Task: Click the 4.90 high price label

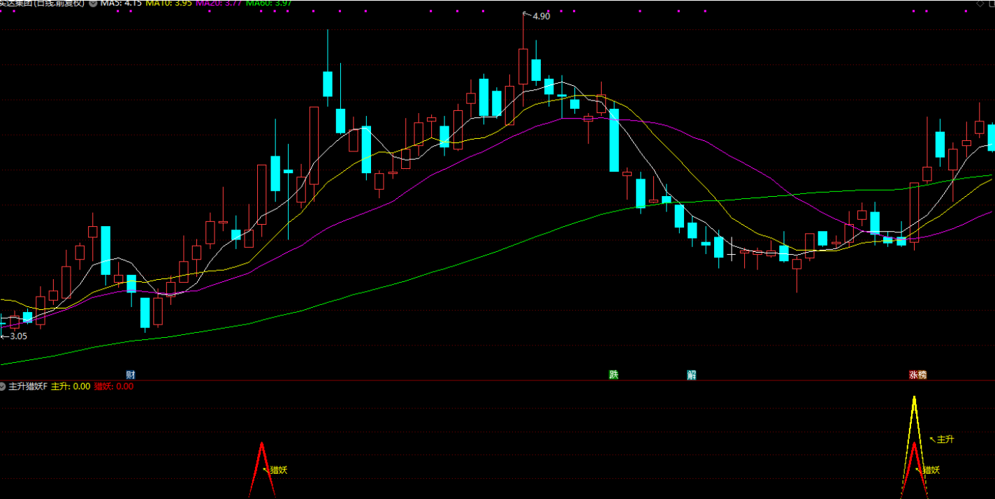Action: 541,16
